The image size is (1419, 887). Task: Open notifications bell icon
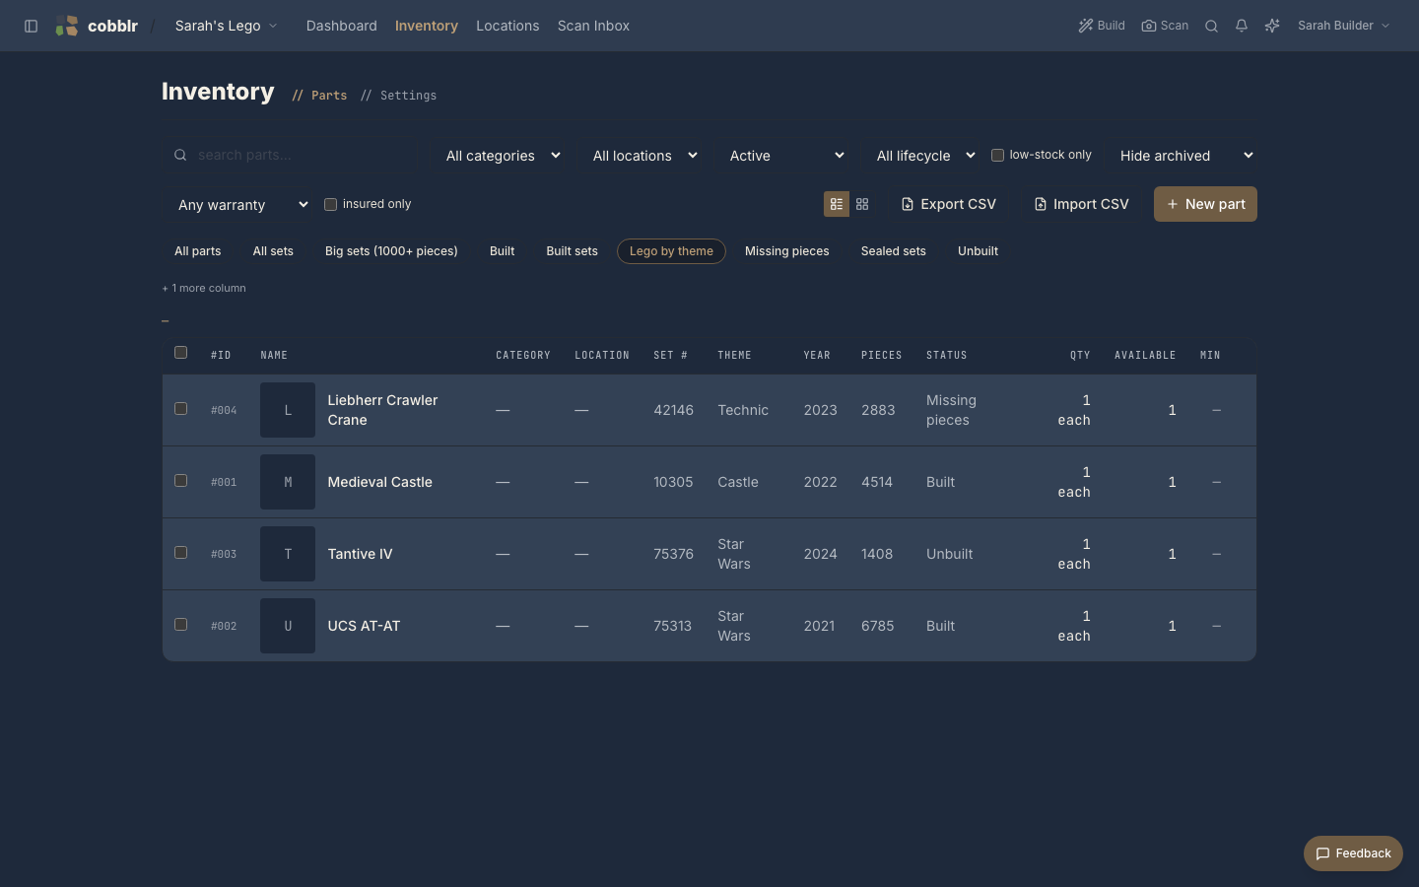click(x=1242, y=26)
